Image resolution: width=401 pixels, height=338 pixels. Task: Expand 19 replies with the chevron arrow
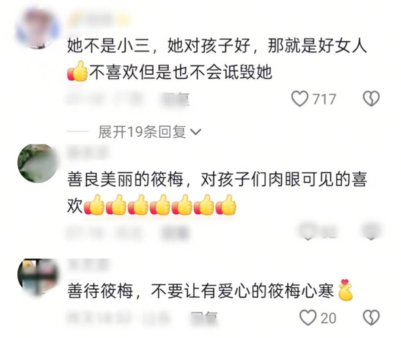tap(196, 132)
